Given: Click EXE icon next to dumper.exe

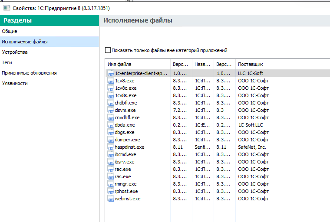Looking at the screenshot, I should pos(111,140).
